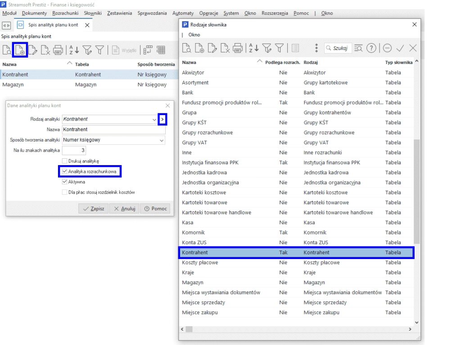Click the grid table view icon in left toolbar
Viewport: 461px width, 345px height.
click(161, 50)
